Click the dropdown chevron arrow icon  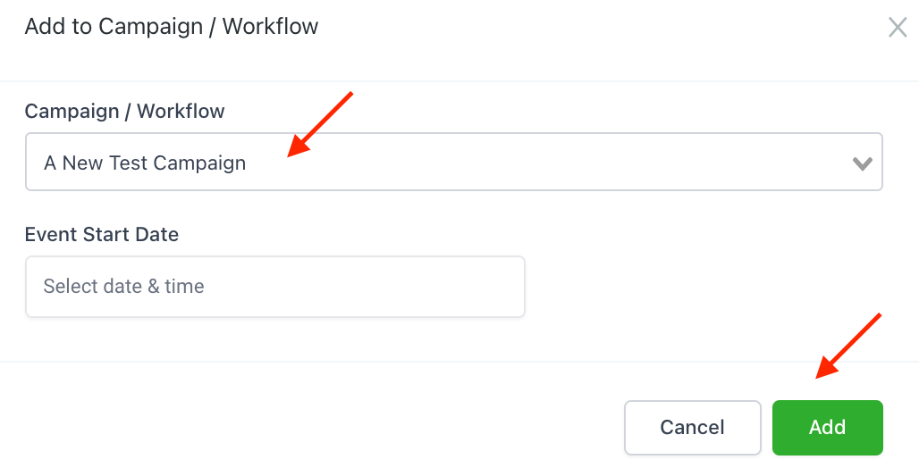click(x=862, y=163)
